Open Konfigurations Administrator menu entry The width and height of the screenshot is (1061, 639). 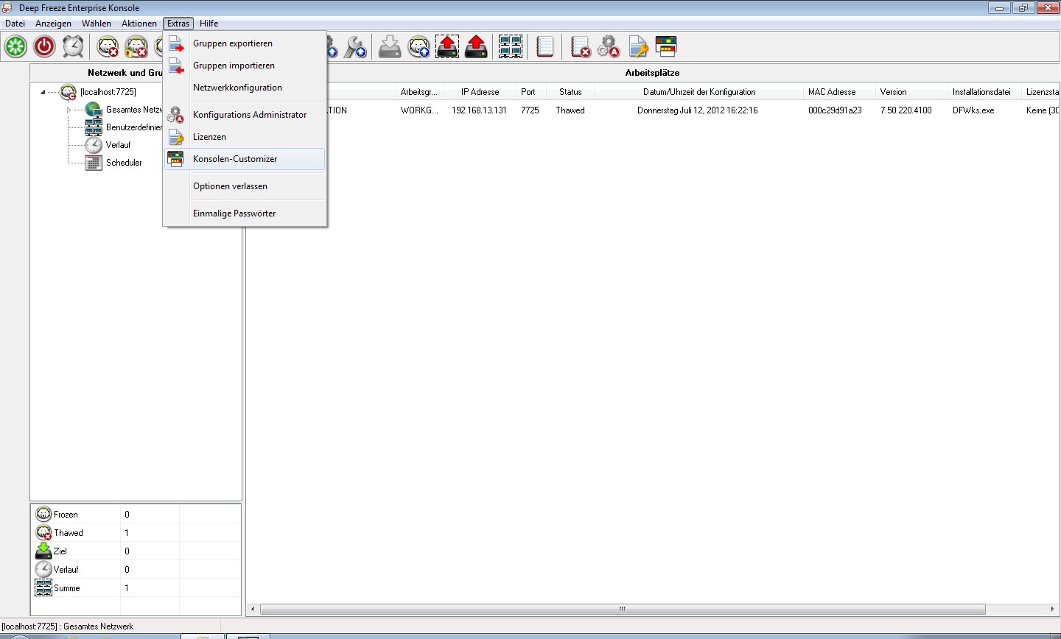[x=245, y=115]
